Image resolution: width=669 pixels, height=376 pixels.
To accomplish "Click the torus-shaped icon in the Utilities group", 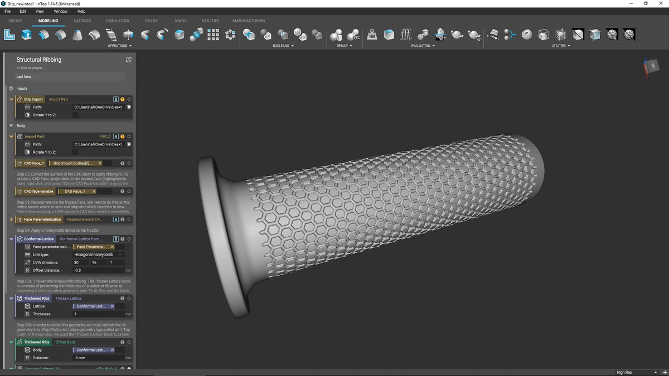I will point(526,34).
